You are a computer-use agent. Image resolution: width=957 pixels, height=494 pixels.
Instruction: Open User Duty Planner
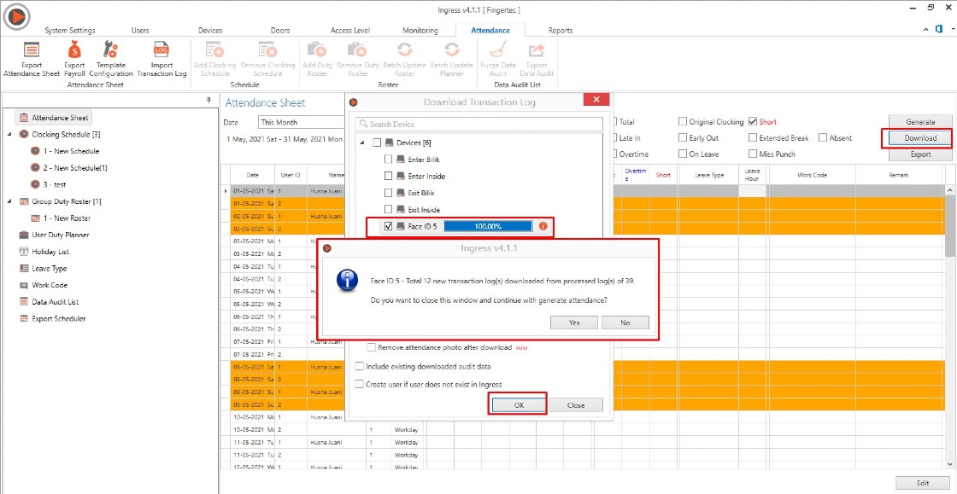[x=55, y=235]
